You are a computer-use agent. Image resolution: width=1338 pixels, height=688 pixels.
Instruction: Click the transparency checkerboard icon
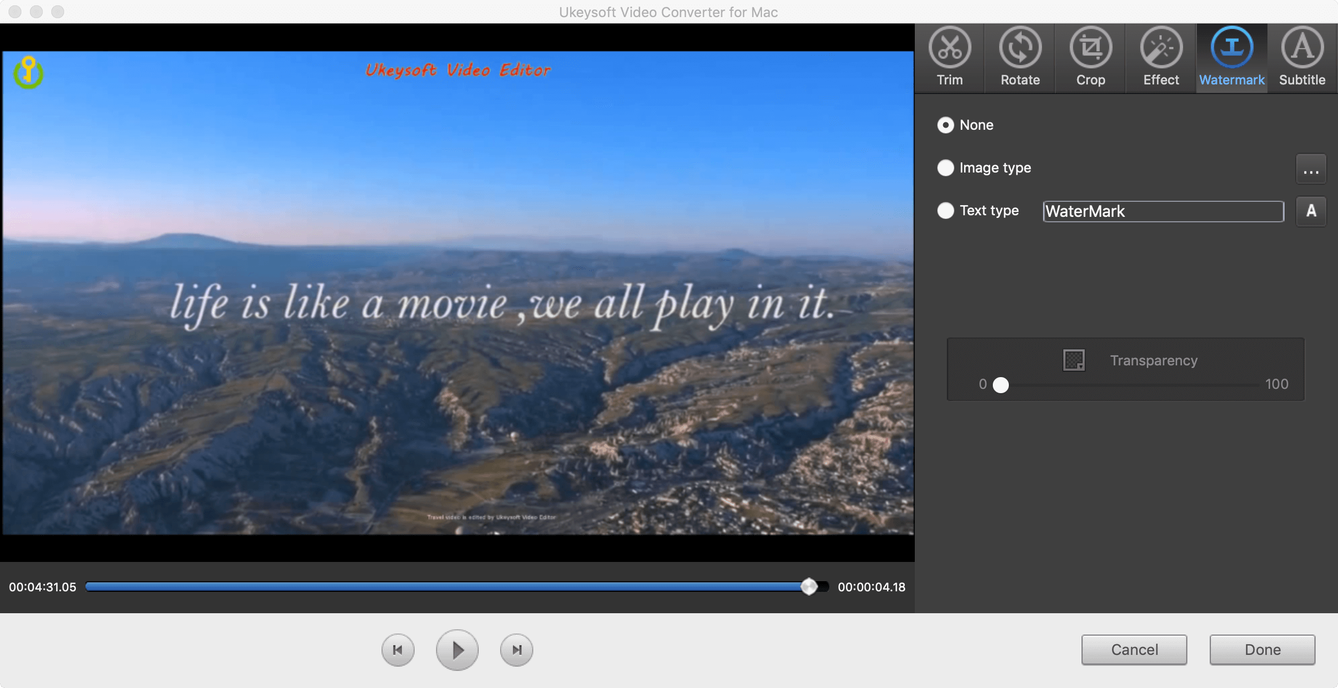click(1073, 360)
